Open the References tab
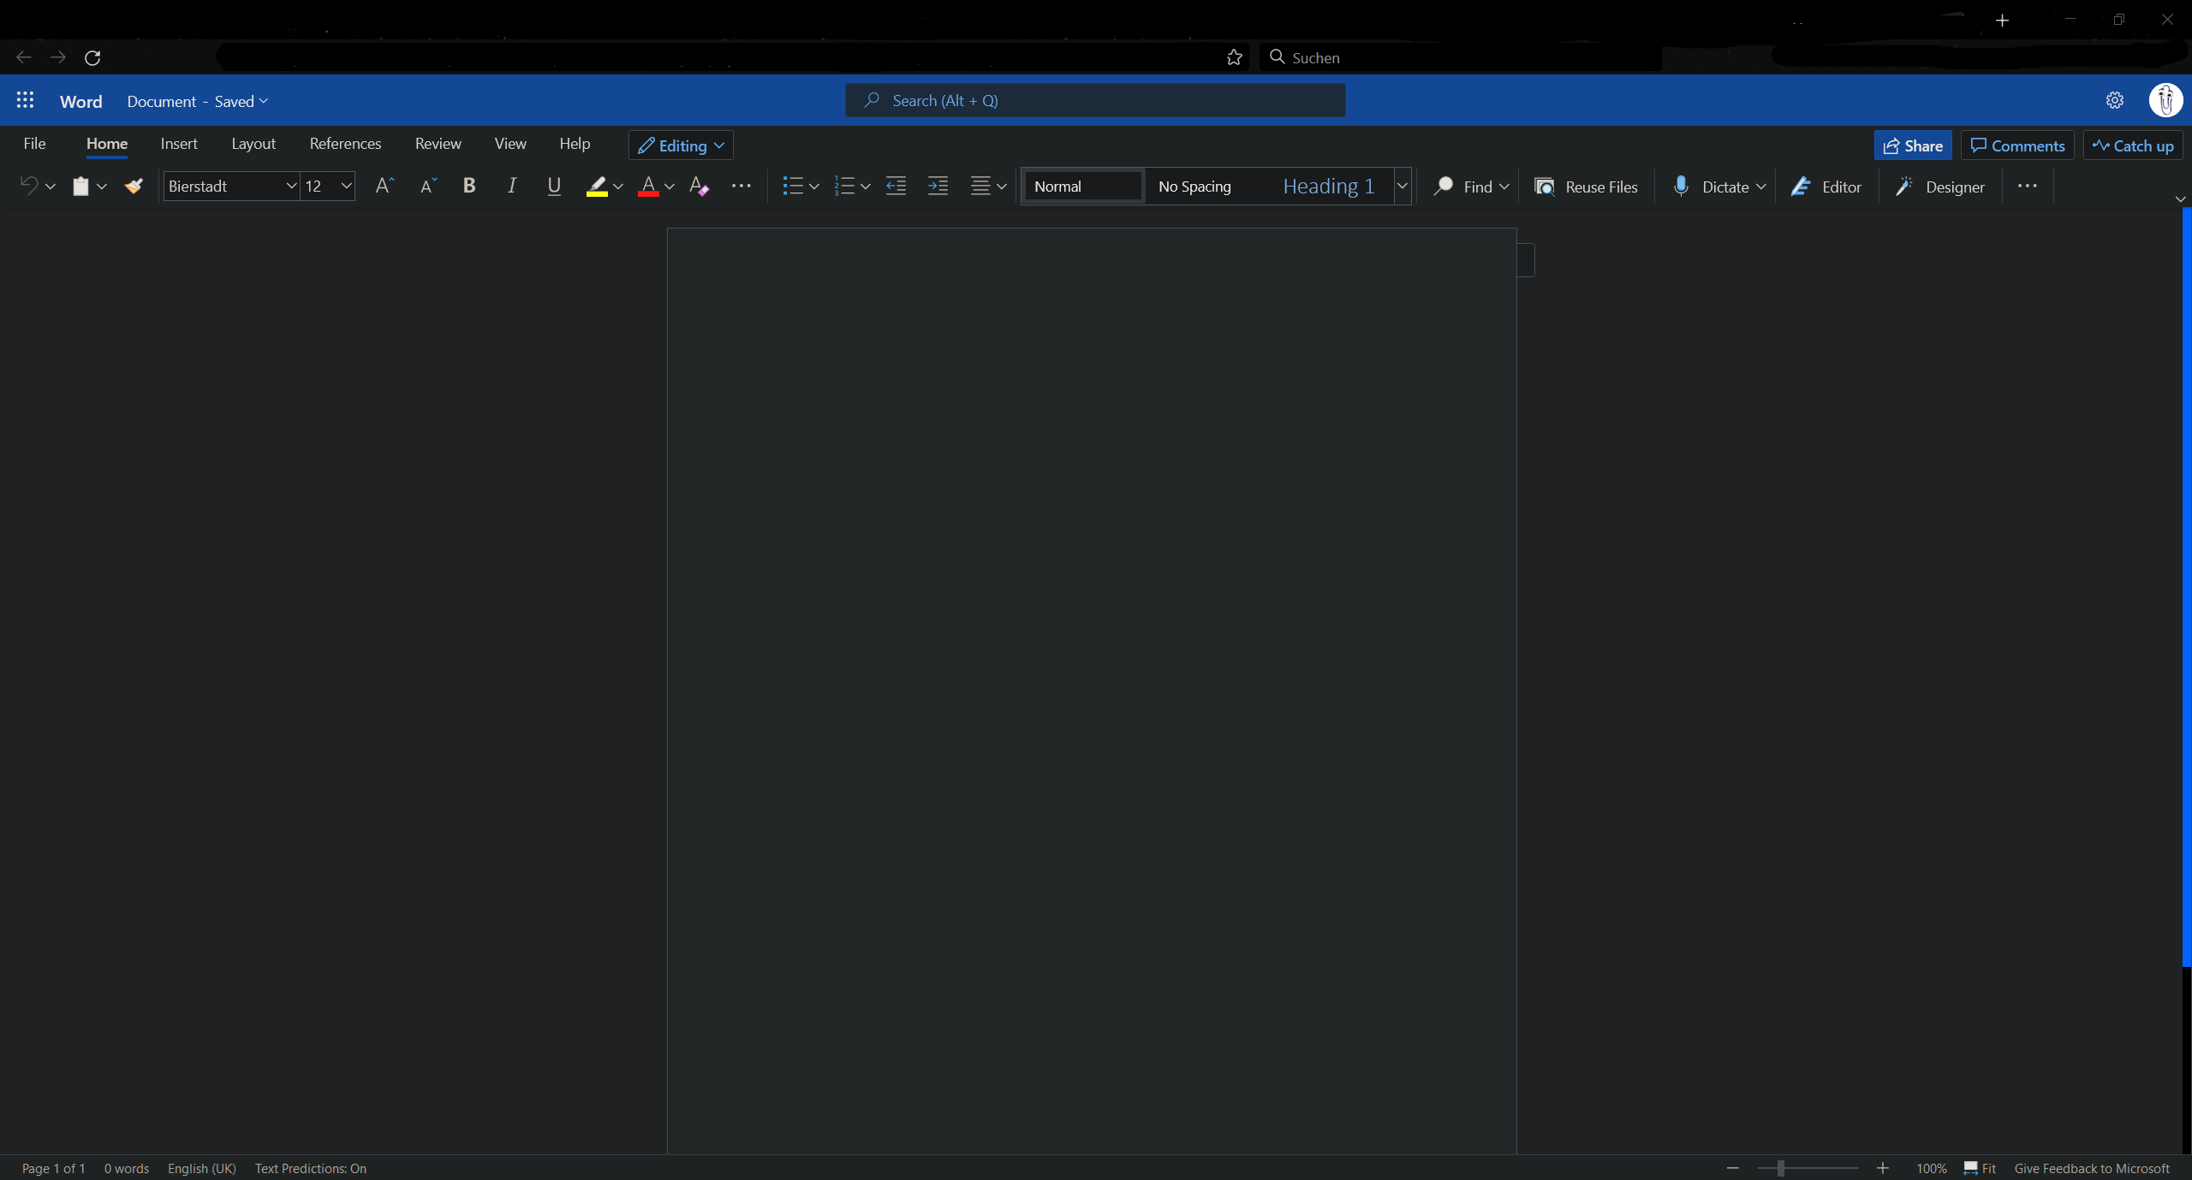Screen dimensions: 2192x1180 (345, 144)
